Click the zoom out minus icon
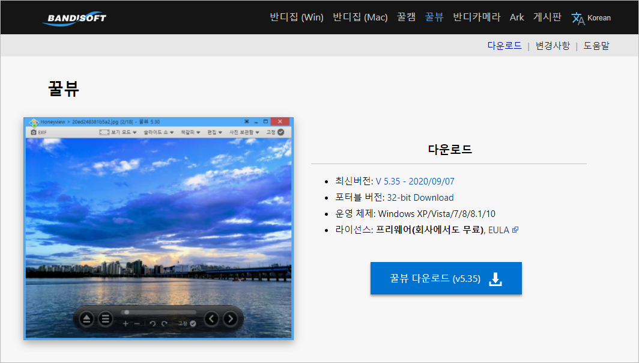The image size is (639, 363). click(x=137, y=323)
